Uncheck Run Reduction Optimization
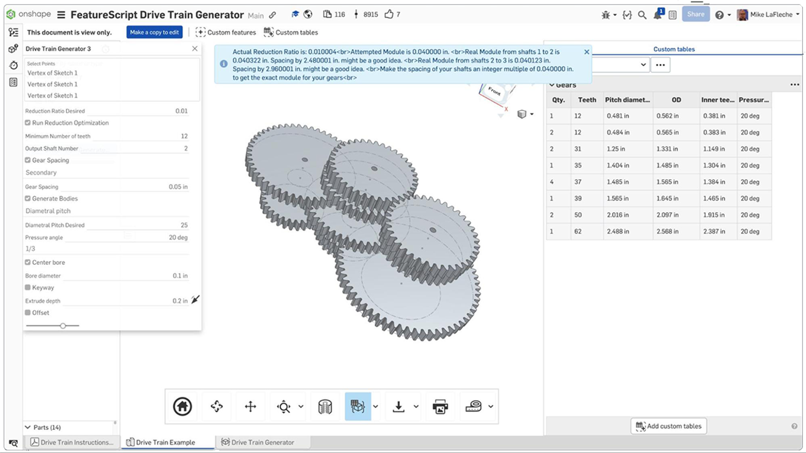Image resolution: width=806 pixels, height=453 pixels. point(28,122)
